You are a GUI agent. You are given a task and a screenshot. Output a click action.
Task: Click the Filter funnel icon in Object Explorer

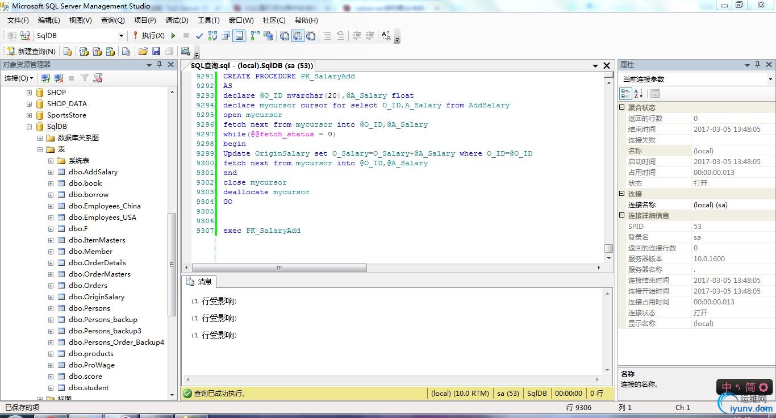tap(84, 78)
